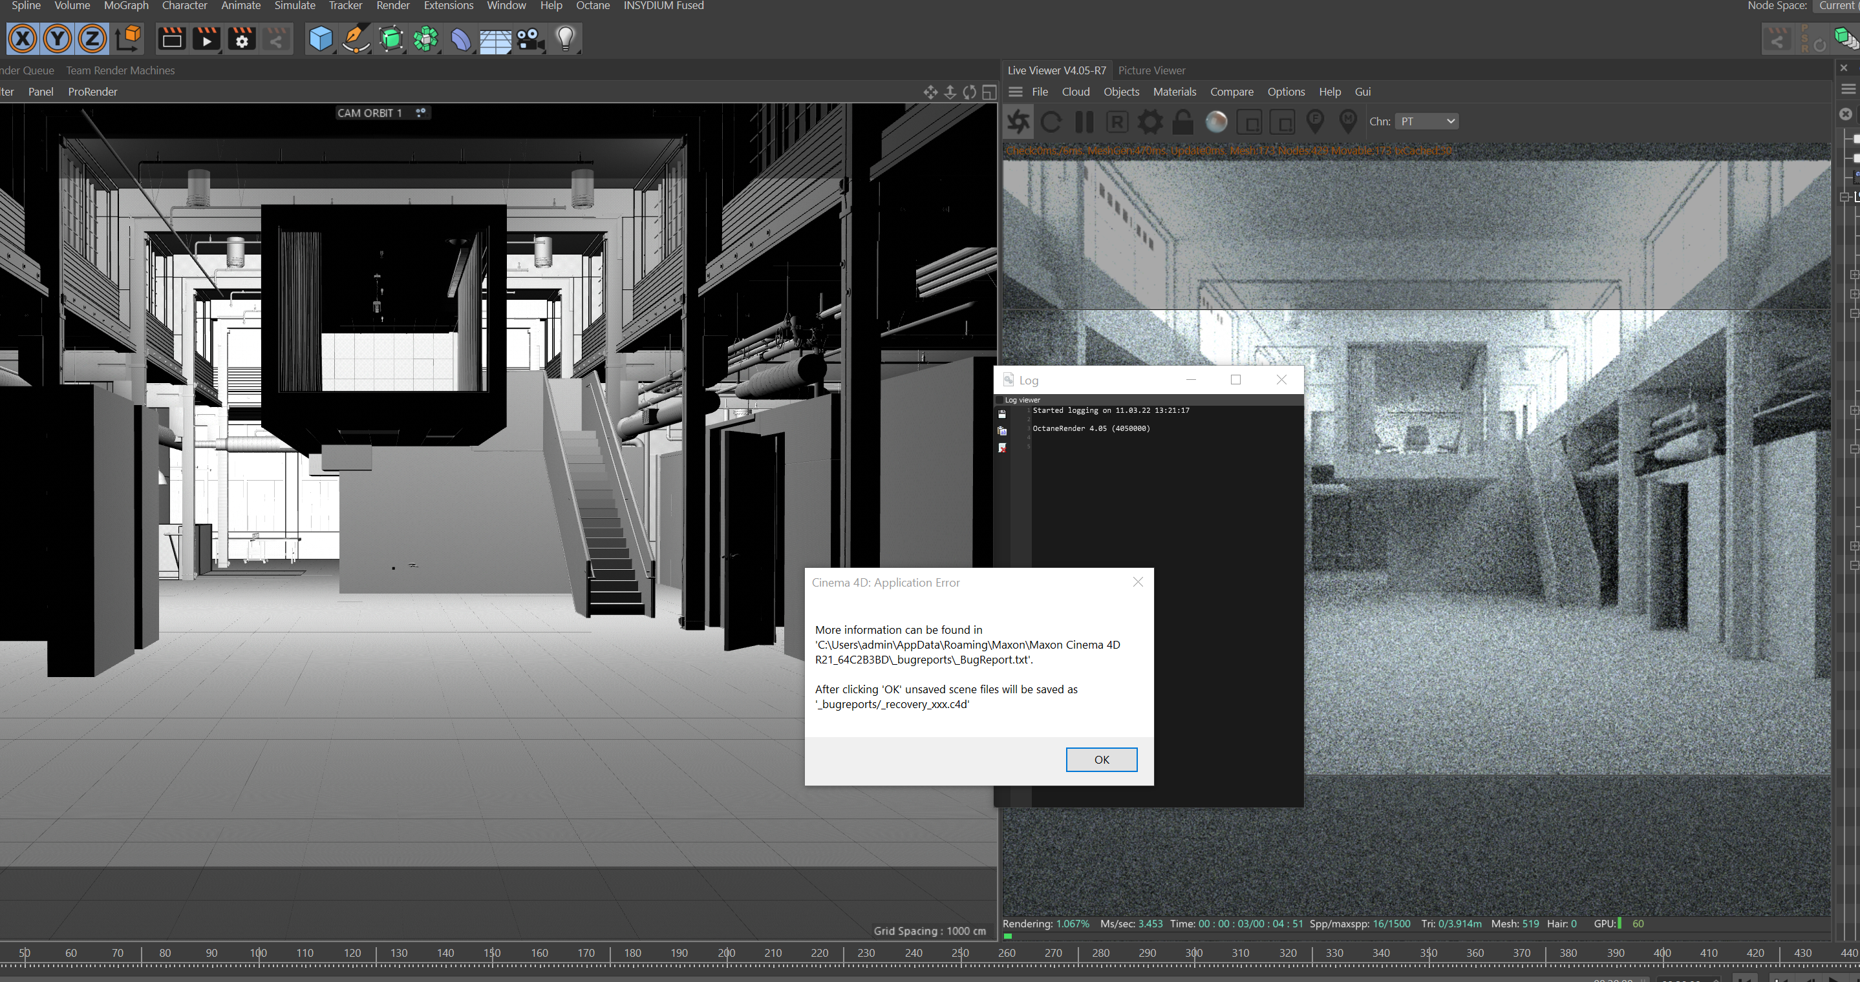Open the MoGraph Cloner icon
Viewport: 1860px width, 982px height.
425,39
